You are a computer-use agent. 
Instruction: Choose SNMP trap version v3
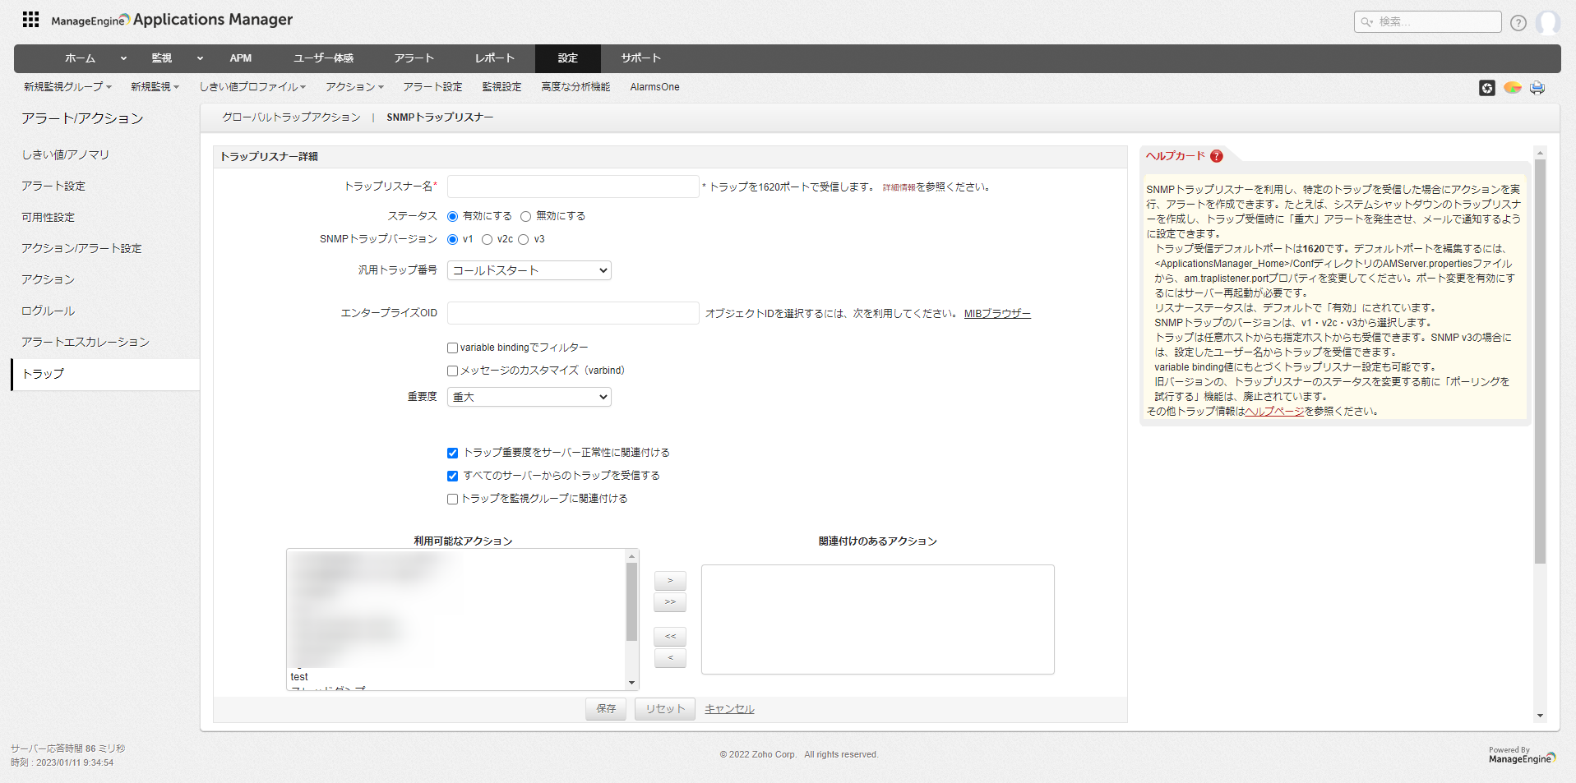(x=523, y=239)
